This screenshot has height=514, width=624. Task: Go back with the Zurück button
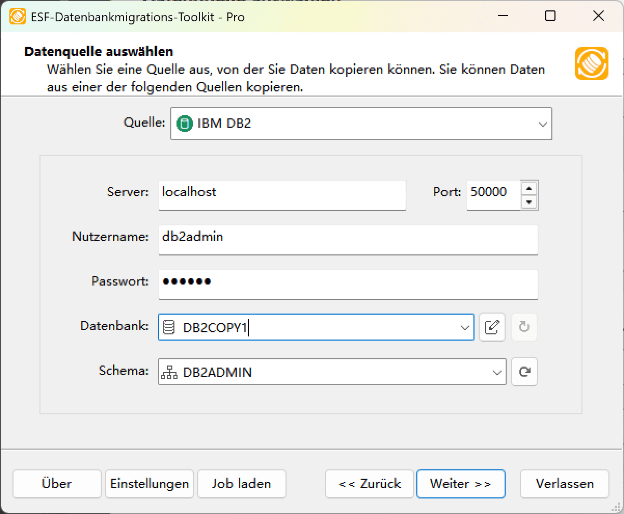(x=369, y=483)
